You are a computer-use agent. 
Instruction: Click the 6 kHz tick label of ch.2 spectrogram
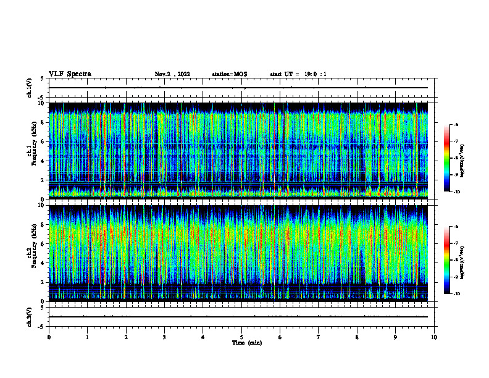pyautogui.click(x=43, y=244)
